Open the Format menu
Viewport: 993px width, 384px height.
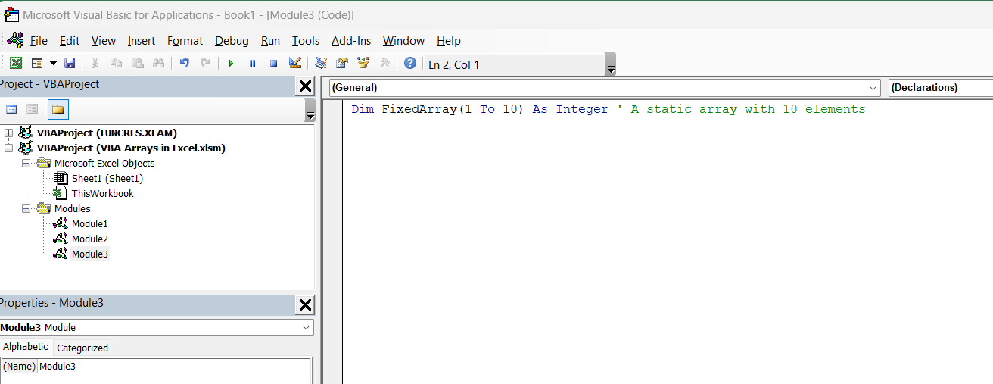tap(185, 41)
